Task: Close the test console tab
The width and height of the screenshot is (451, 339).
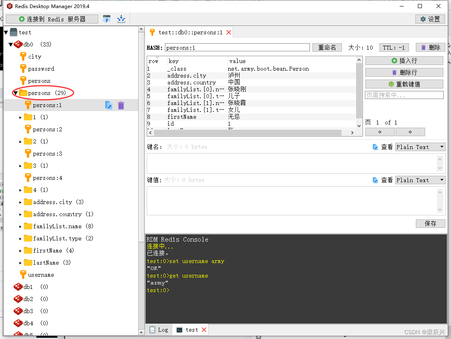Action: [204, 330]
